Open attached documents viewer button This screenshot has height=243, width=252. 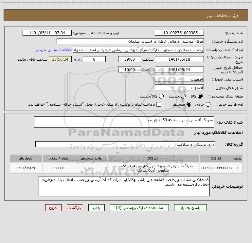click(x=139, y=208)
